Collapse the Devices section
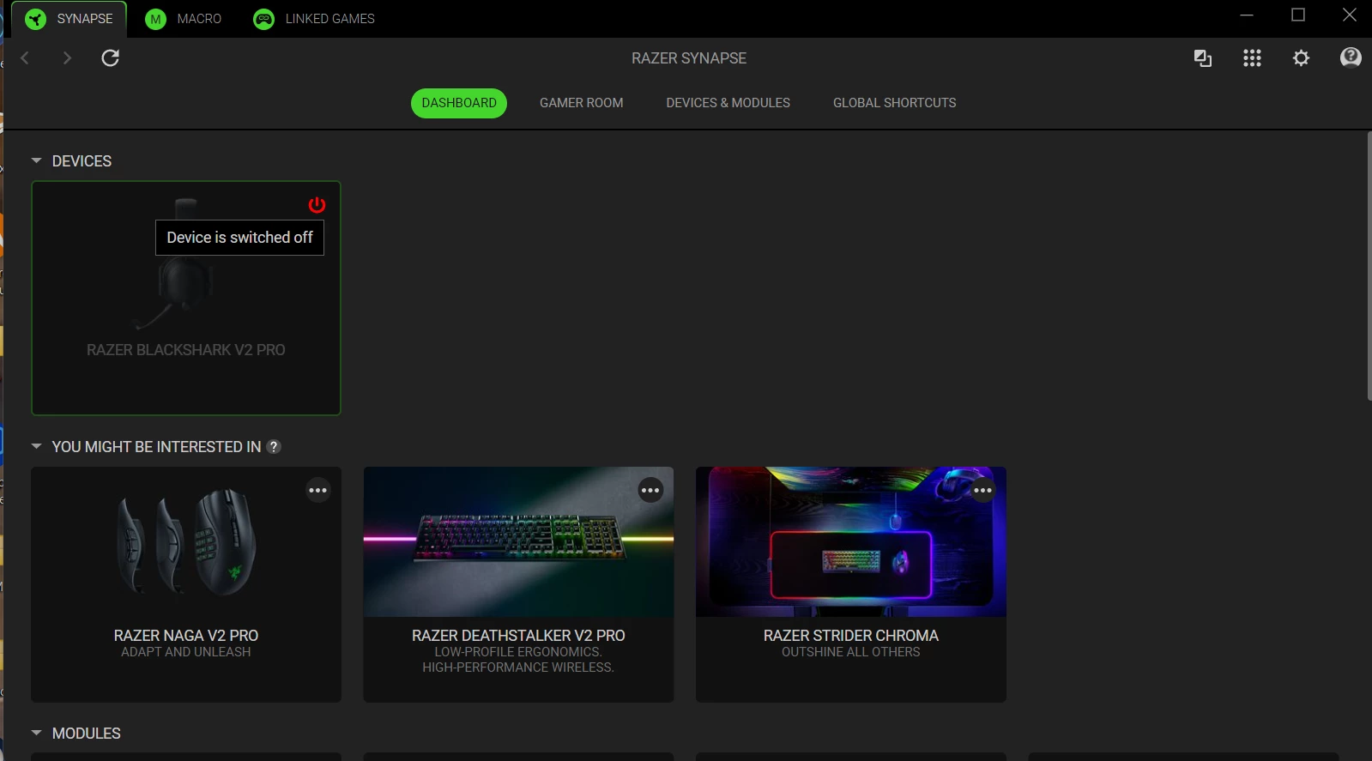 point(36,160)
